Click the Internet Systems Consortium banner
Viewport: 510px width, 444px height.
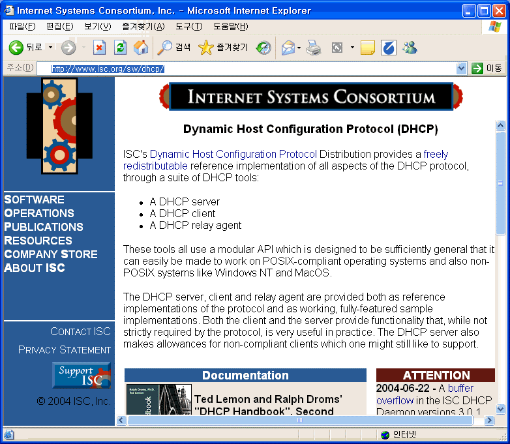310,96
